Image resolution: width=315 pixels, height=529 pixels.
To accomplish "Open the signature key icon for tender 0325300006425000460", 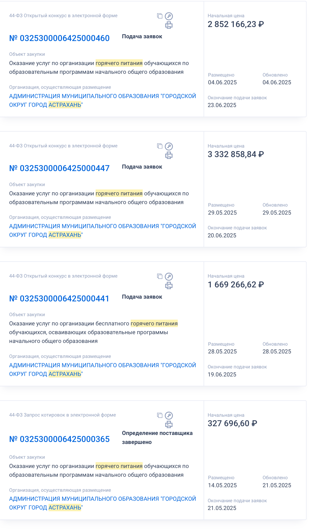I will 169,16.
